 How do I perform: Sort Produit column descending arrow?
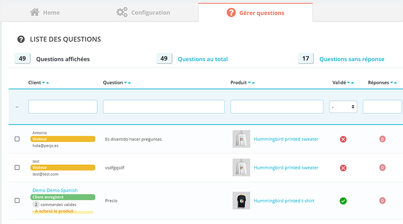[249, 83]
